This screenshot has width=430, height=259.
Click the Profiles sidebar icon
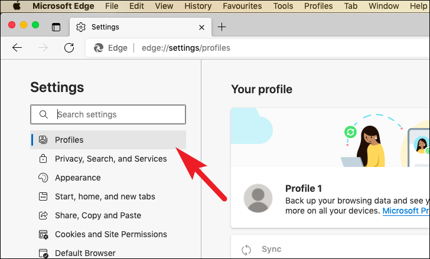(x=43, y=140)
